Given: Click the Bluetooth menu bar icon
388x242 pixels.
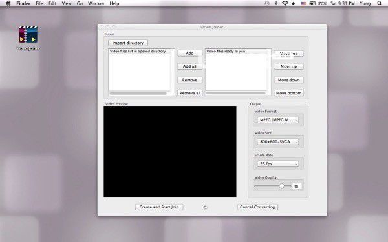Looking at the screenshot, I should click(276, 3).
